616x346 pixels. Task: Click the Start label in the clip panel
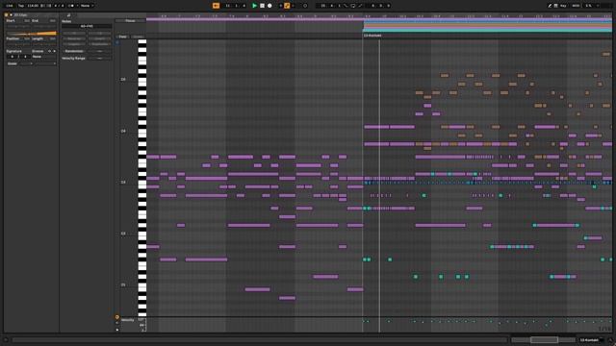click(x=11, y=20)
